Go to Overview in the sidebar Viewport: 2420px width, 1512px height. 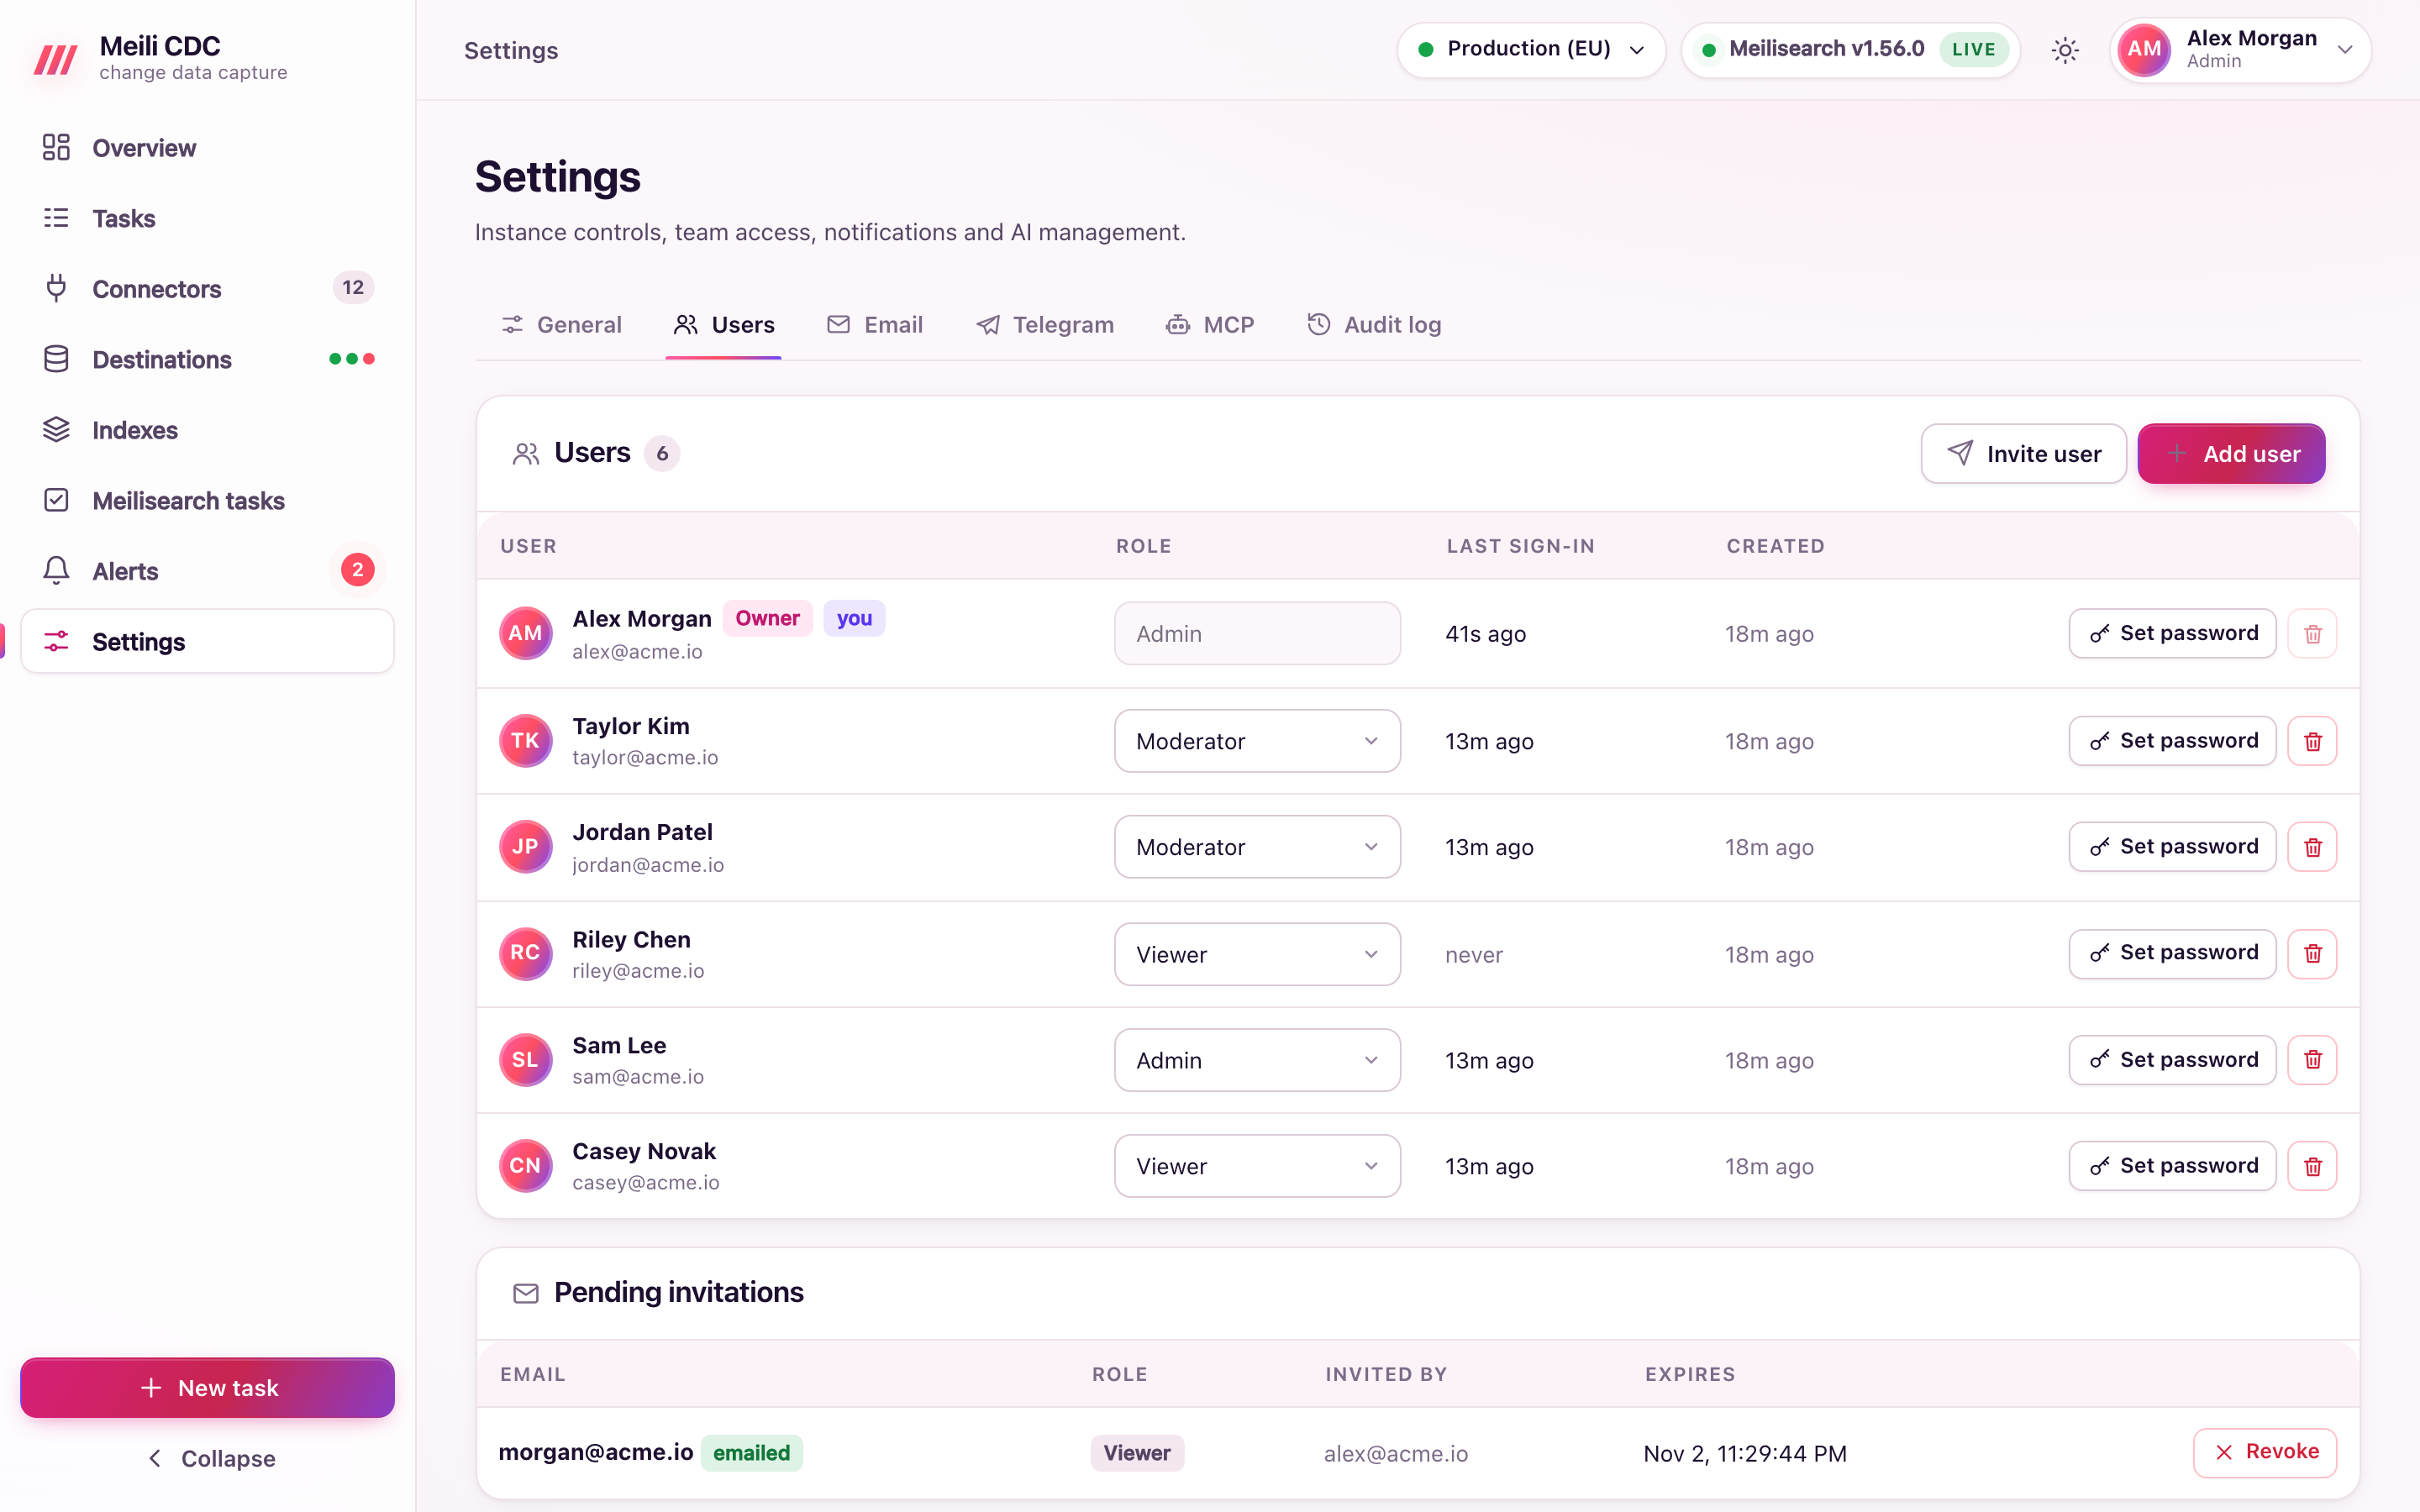coord(207,148)
